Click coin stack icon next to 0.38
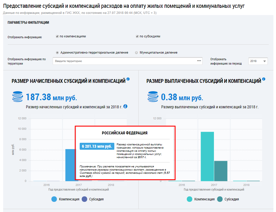This screenshot has height=212, width=276. 153,96
